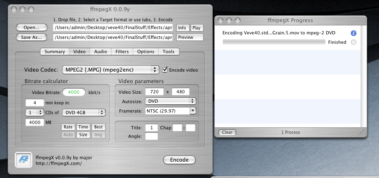This screenshot has height=178, width=379.
Task: Change the number of CDs stepper
Action: pos(34,113)
